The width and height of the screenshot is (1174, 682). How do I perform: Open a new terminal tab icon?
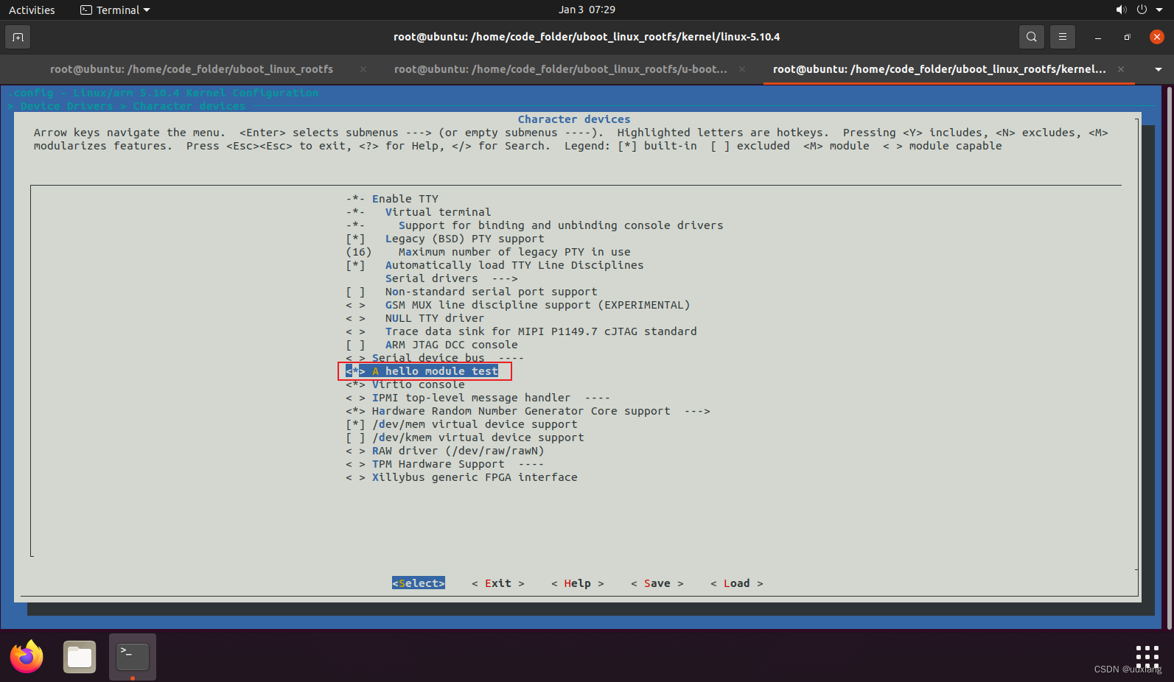tap(18, 37)
